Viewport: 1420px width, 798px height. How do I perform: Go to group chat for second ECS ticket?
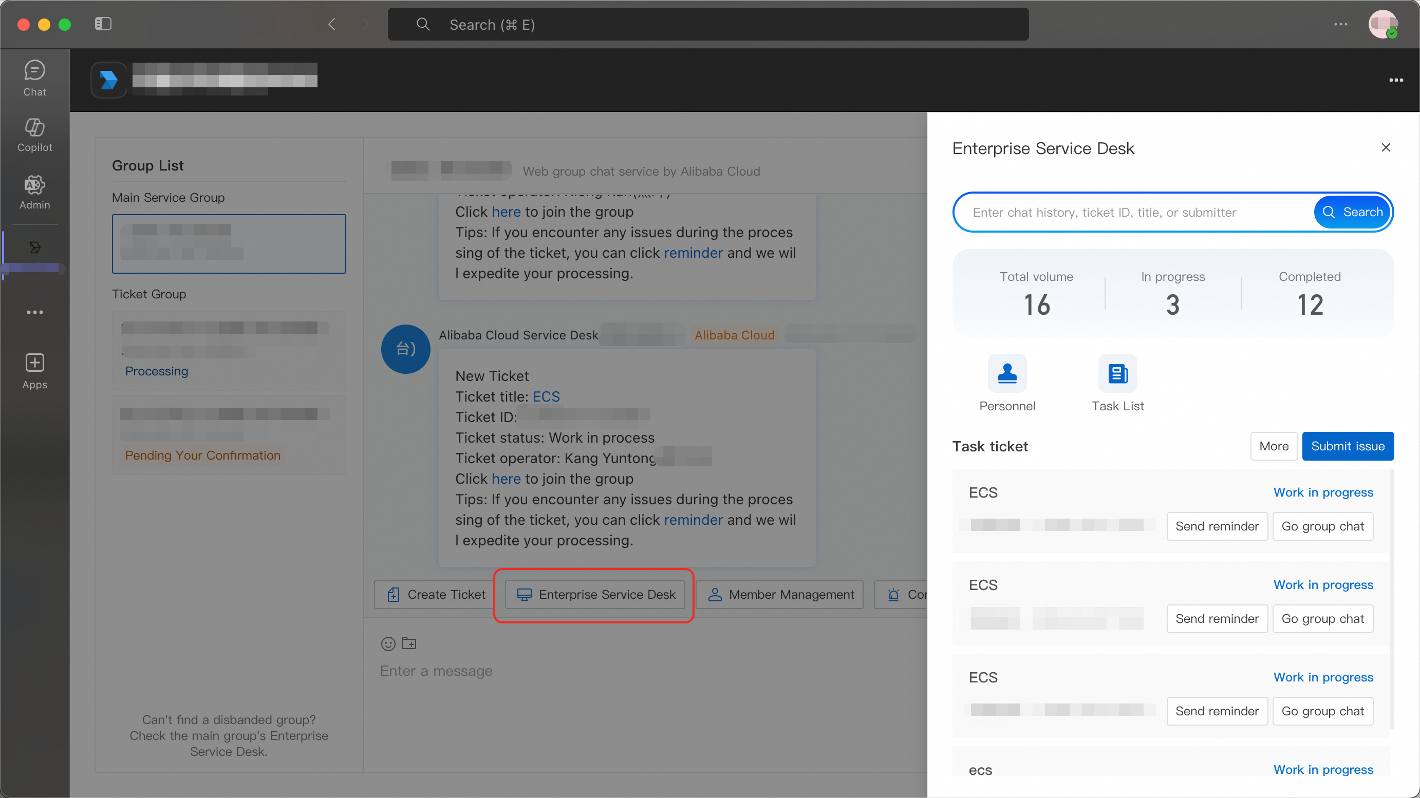[x=1322, y=618]
